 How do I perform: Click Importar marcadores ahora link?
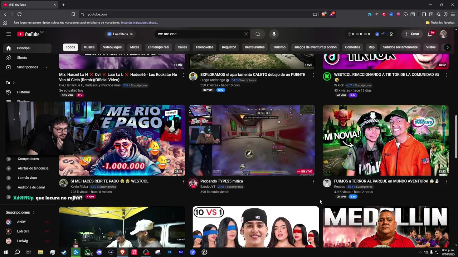point(140,22)
